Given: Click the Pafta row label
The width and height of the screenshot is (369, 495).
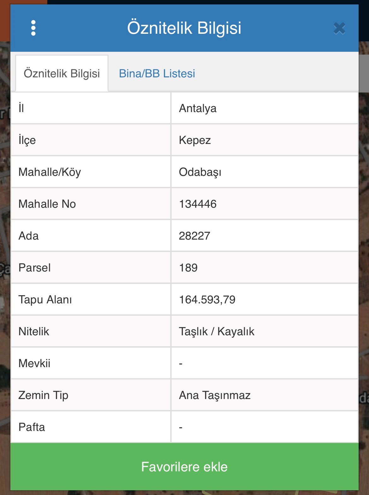Looking at the screenshot, I should (32, 427).
